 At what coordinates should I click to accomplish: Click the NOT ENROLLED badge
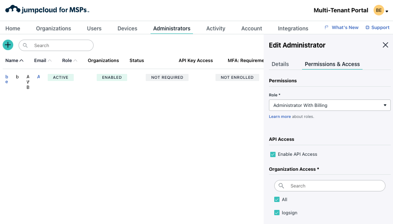coord(237,77)
